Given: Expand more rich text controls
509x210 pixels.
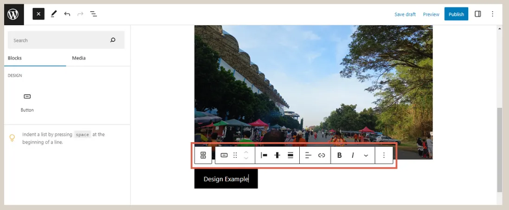Looking at the screenshot, I should click(x=366, y=155).
